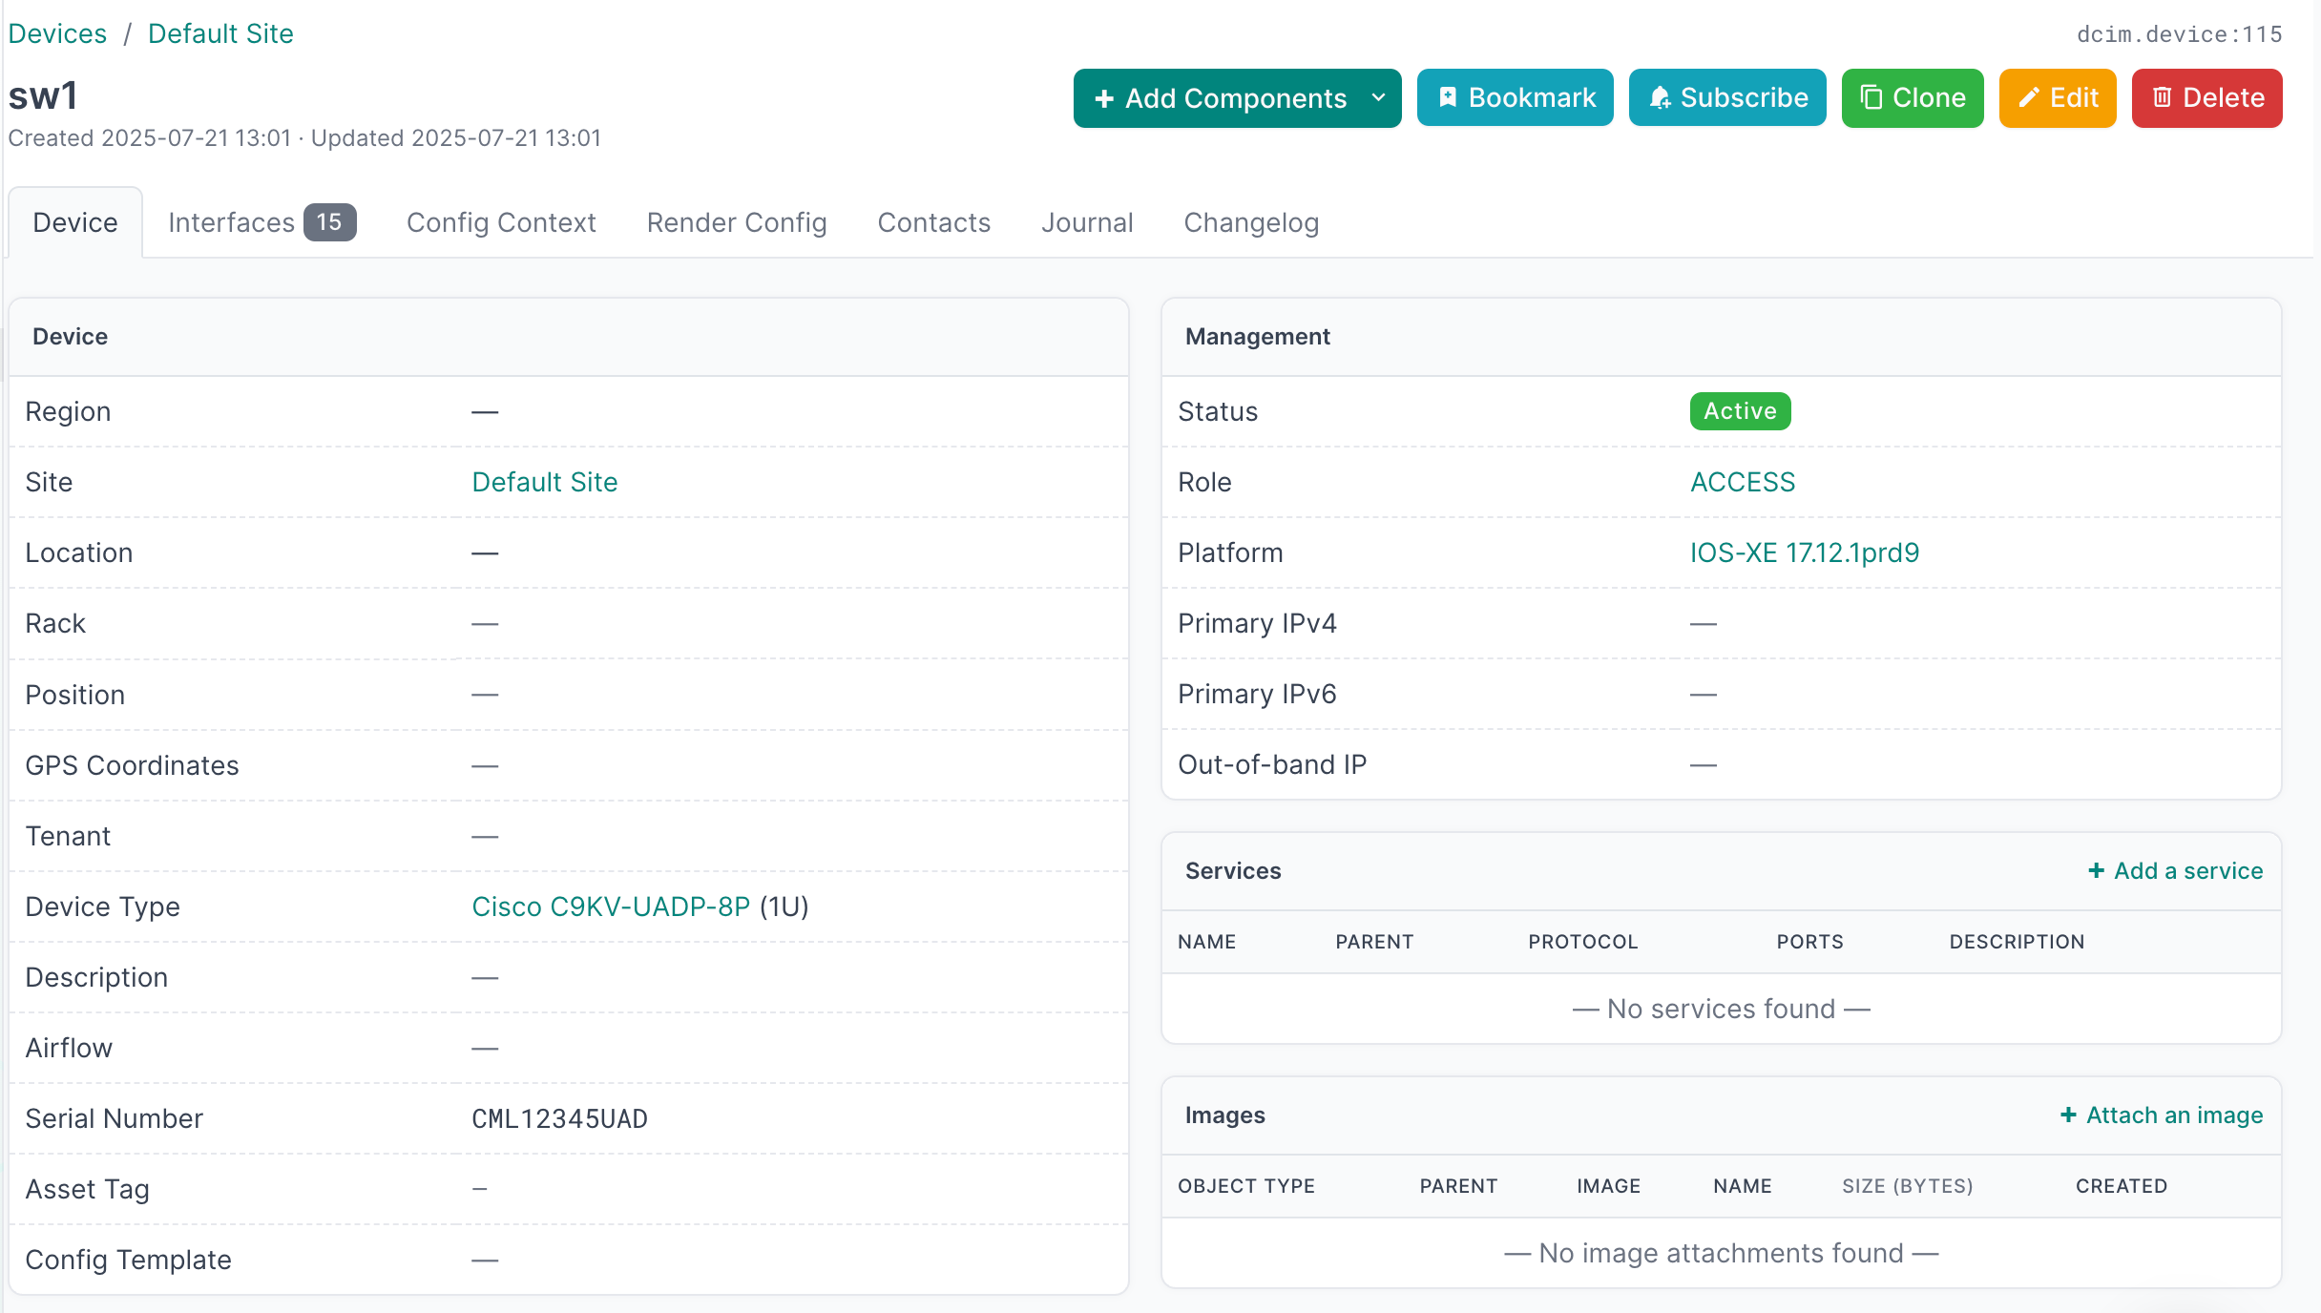Click the ACCESS role link
This screenshot has width=2321, height=1313.
[x=1742, y=482]
